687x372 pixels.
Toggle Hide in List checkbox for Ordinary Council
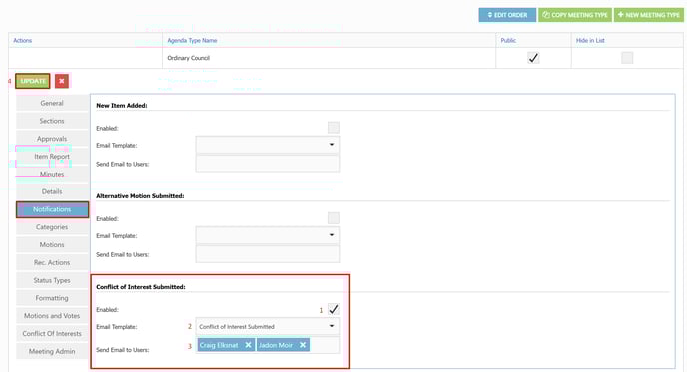(627, 58)
